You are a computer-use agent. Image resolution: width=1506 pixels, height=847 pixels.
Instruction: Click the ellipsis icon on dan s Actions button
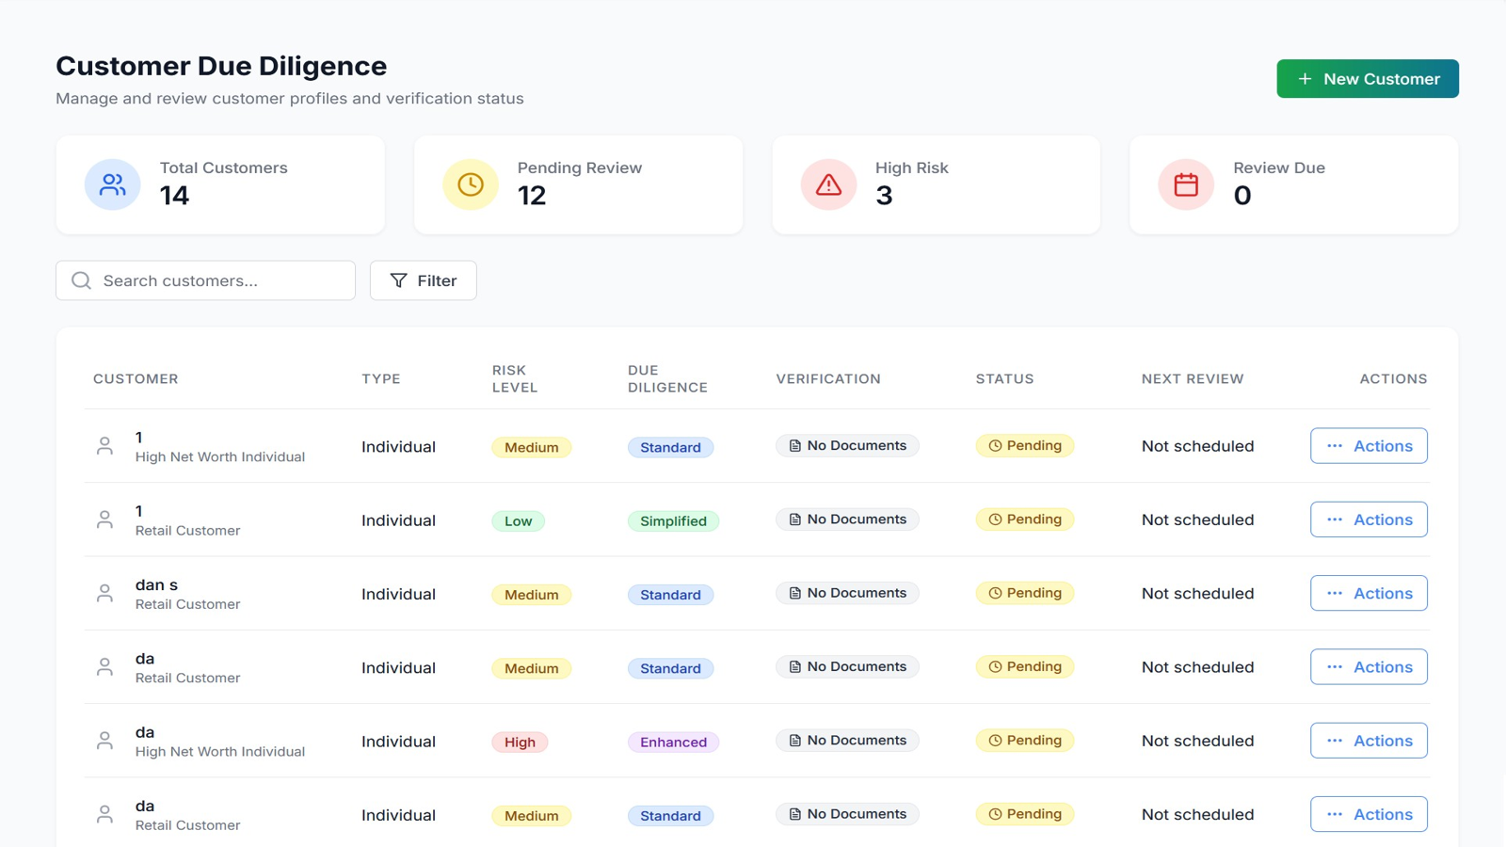[1336, 593]
